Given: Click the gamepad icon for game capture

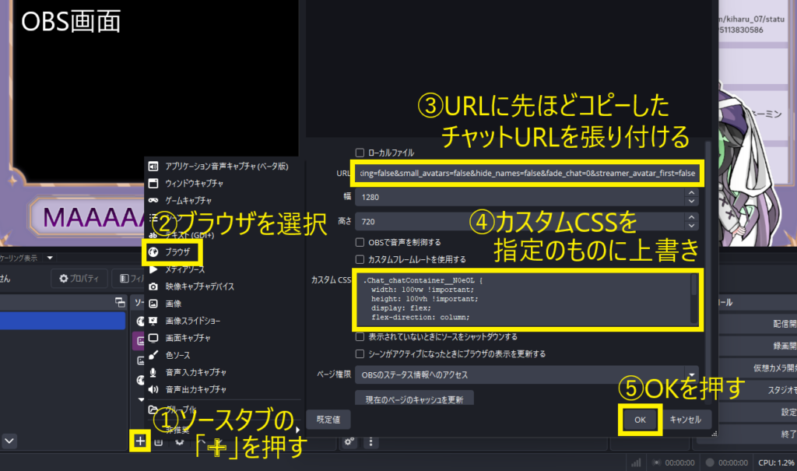Looking at the screenshot, I should [x=153, y=200].
